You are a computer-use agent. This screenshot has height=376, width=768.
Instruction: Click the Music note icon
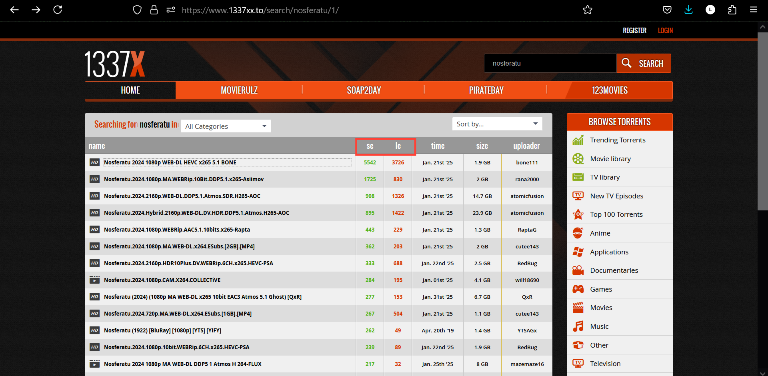point(578,326)
